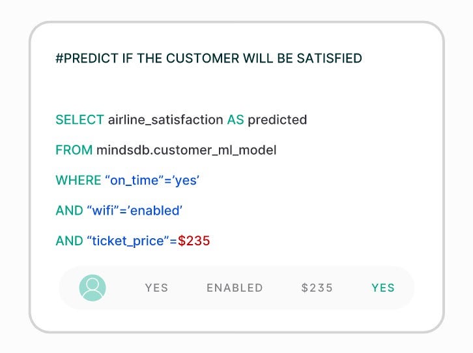Click the "ticket_price" field name
This screenshot has width=473, height=353.
tap(128, 241)
